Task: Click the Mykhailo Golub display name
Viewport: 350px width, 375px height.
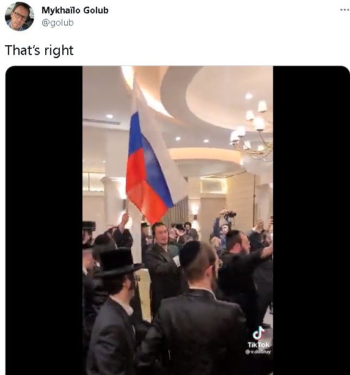Action: (75, 10)
